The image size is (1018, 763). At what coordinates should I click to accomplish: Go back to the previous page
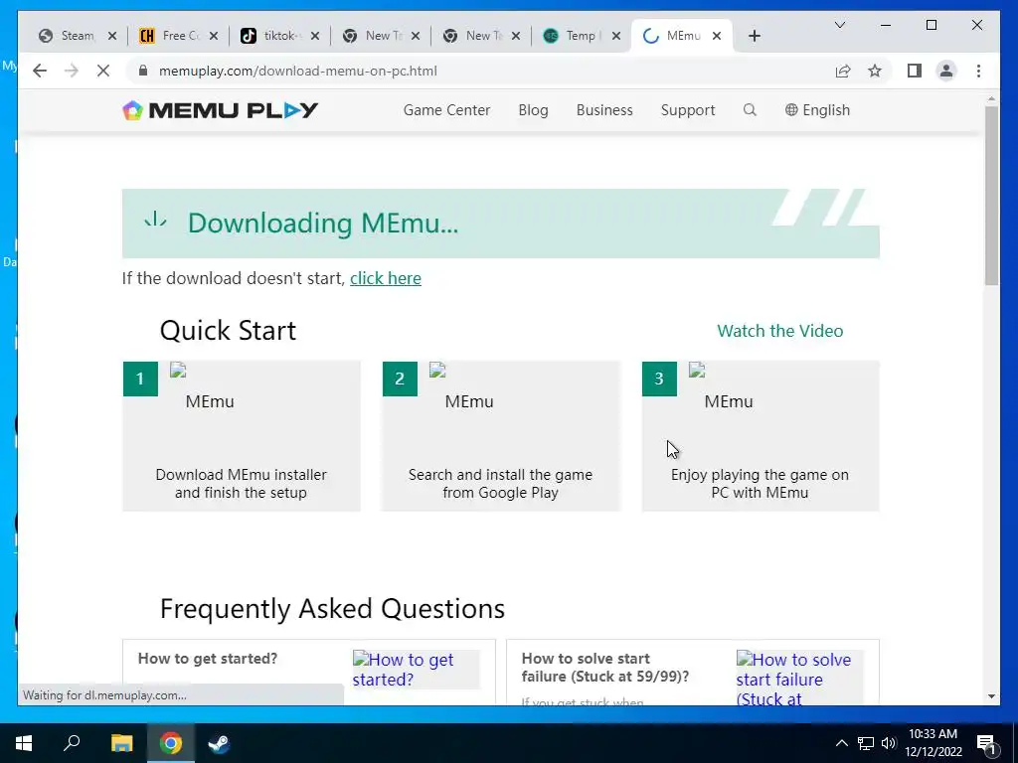point(40,71)
